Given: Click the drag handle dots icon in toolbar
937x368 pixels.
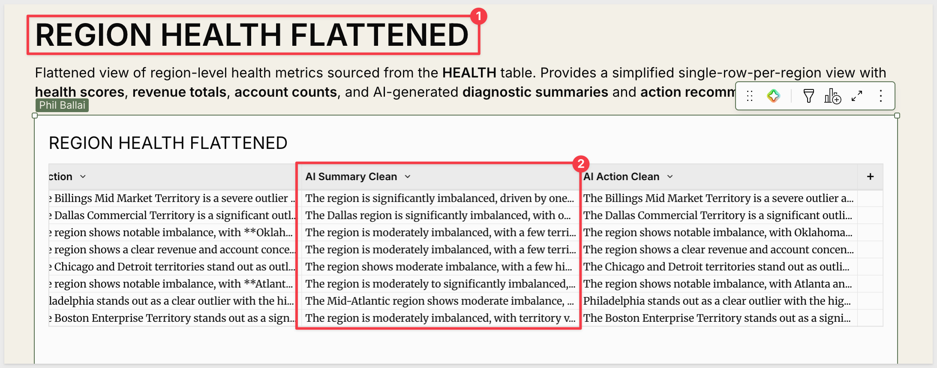Looking at the screenshot, I should pos(749,96).
